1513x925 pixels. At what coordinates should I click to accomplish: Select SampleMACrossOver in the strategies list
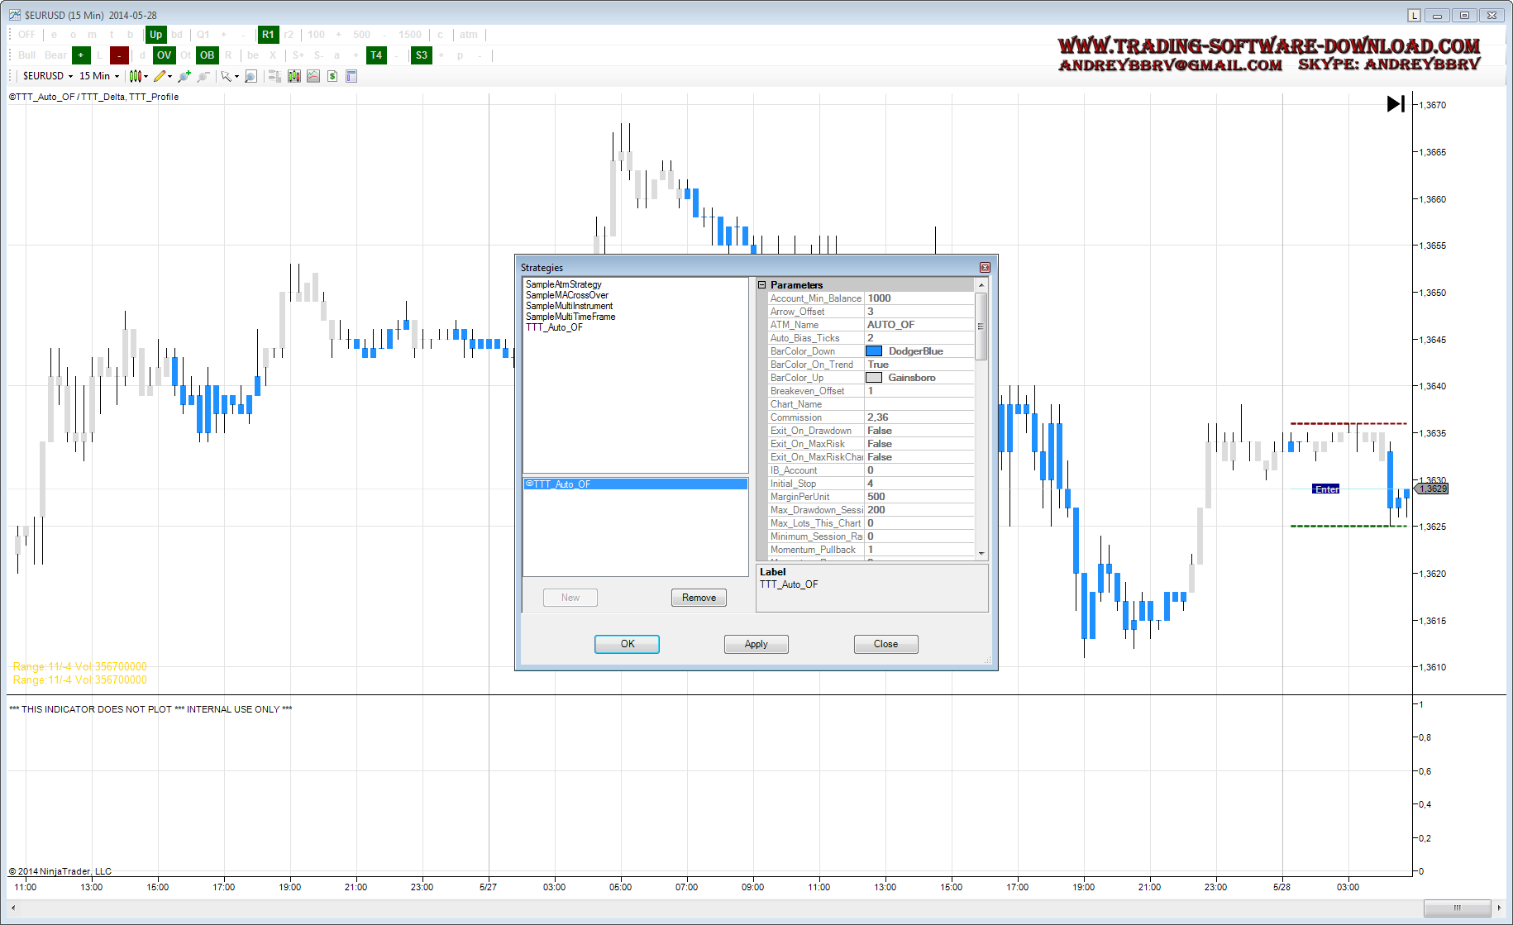(x=567, y=295)
